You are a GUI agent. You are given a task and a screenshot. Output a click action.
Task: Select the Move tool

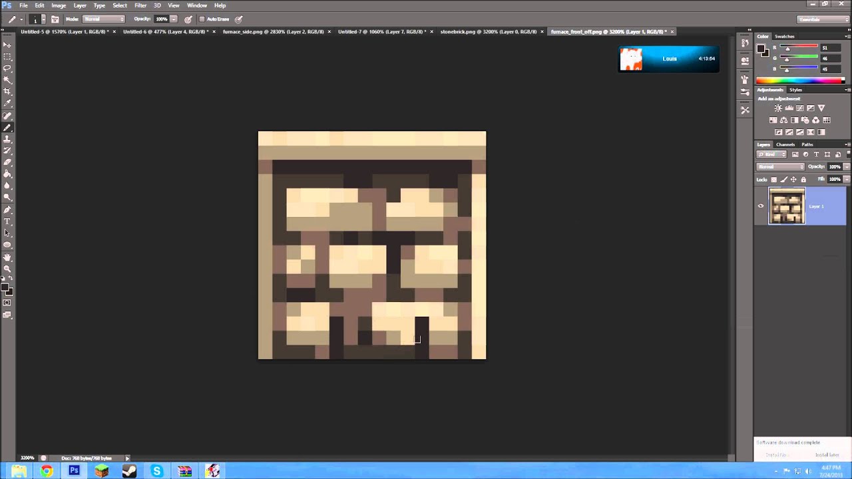tap(7, 45)
